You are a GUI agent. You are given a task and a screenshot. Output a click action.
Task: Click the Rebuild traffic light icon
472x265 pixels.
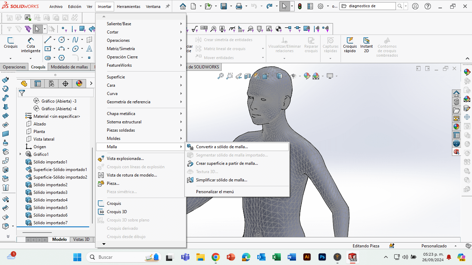coord(300,6)
